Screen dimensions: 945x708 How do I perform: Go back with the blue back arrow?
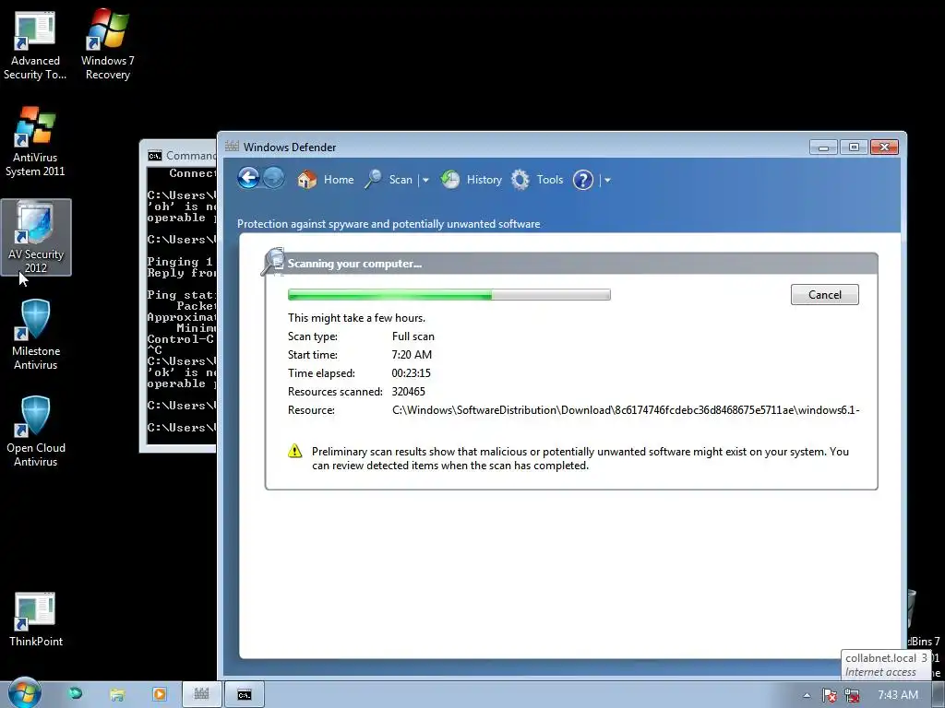click(248, 178)
